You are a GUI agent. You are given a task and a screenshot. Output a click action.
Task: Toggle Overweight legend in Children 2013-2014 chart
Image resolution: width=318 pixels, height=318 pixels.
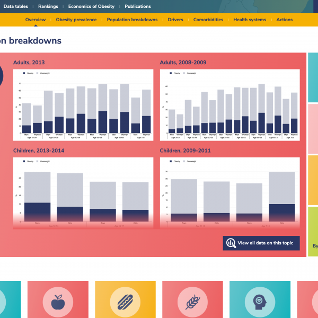click(43, 161)
